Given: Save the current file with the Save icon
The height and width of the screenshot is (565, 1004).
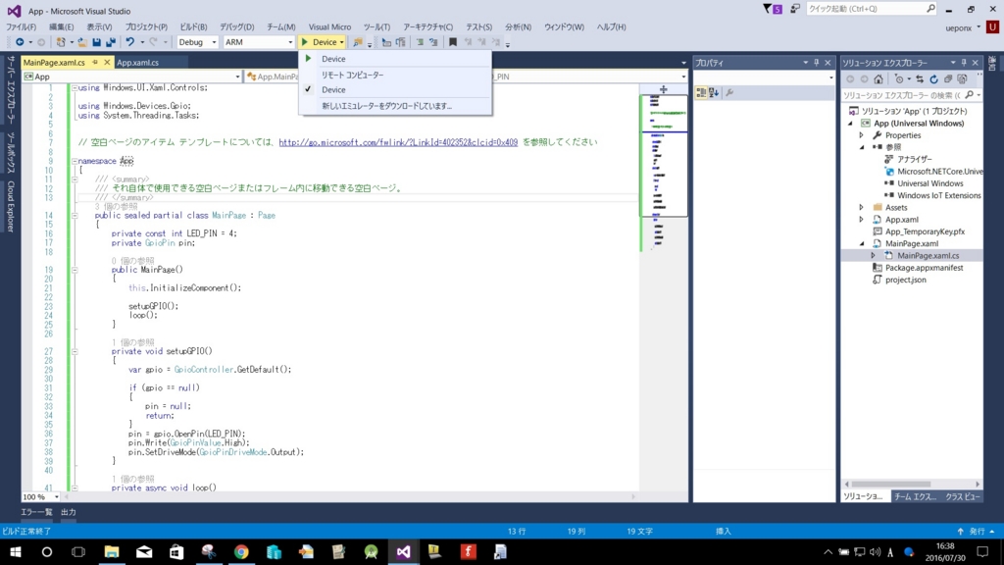Looking at the screenshot, I should [x=96, y=42].
